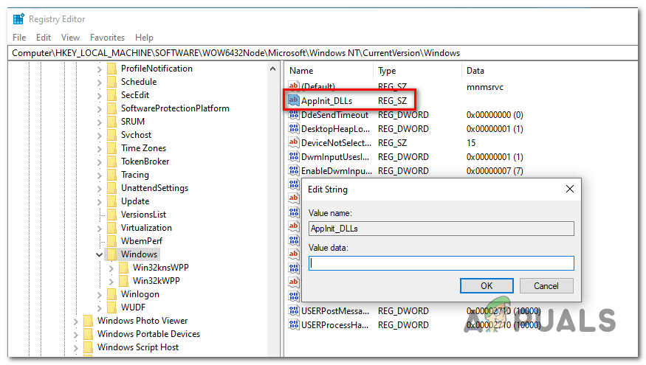The image size is (646, 365).
Task: Select the Winlogon key
Action: (x=140, y=294)
